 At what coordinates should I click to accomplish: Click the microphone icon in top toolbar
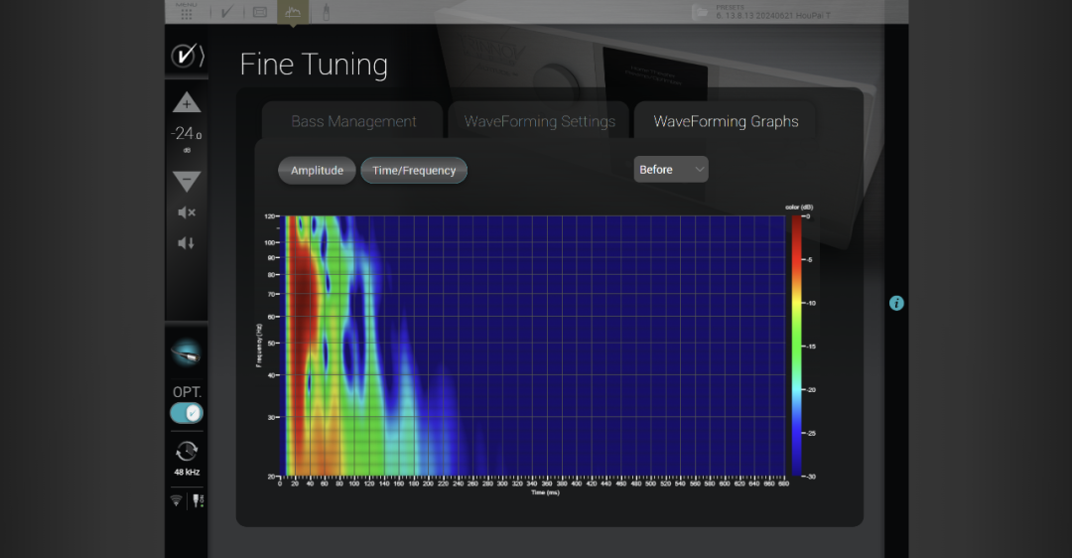pyautogui.click(x=324, y=12)
